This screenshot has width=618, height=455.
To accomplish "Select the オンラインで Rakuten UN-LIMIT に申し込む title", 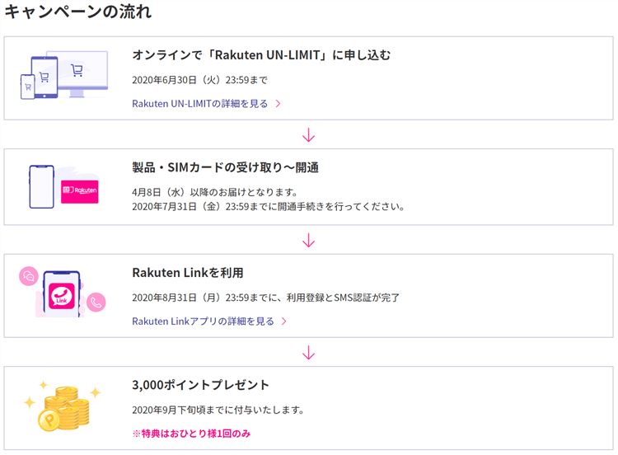I will pyautogui.click(x=261, y=55).
